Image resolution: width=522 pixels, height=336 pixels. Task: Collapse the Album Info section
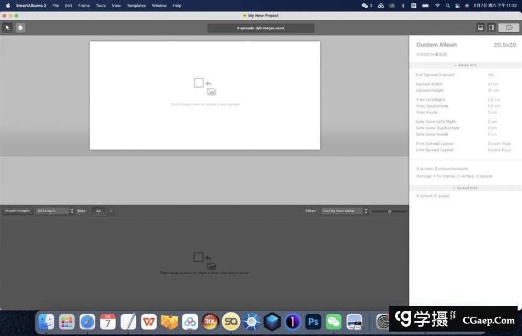click(x=465, y=65)
